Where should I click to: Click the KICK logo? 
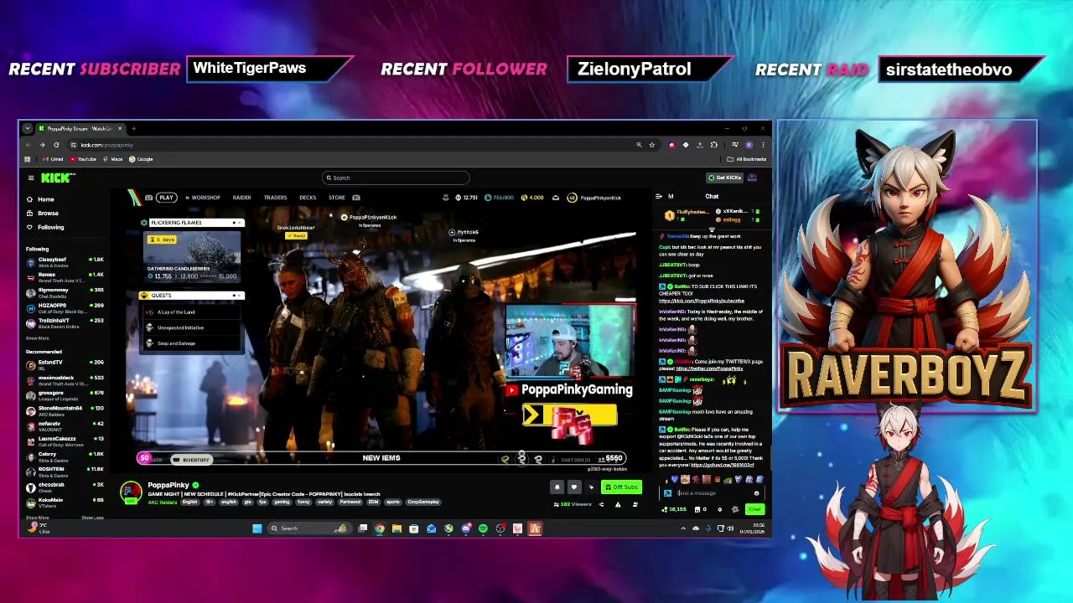(x=58, y=178)
